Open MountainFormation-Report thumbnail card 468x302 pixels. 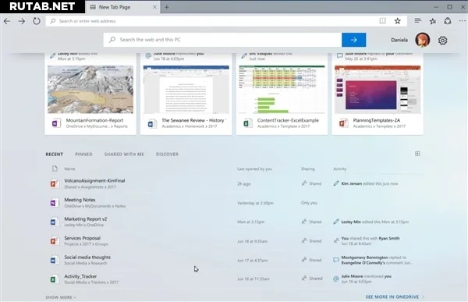(90, 94)
